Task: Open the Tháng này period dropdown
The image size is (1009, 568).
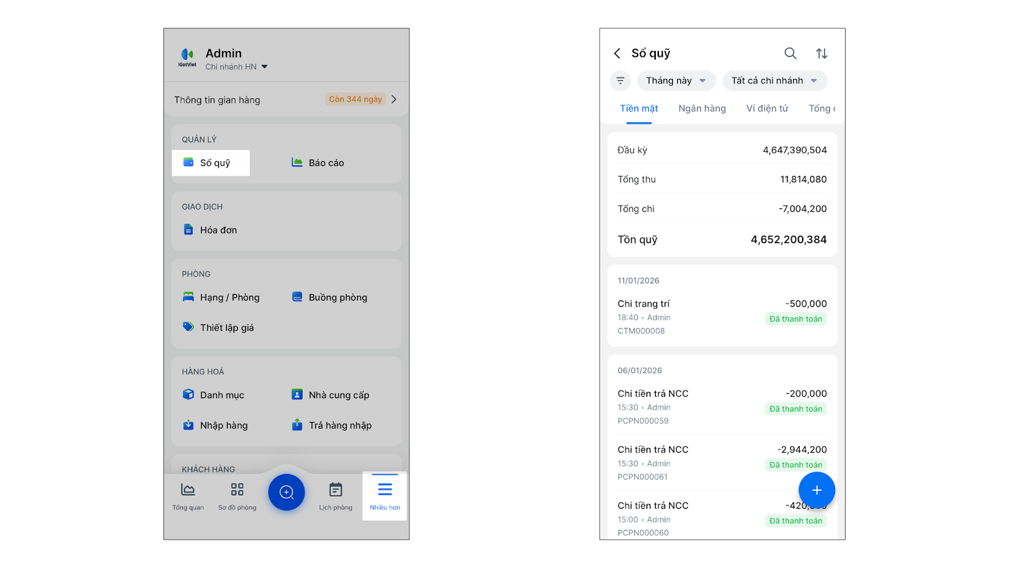Action: pyautogui.click(x=677, y=81)
